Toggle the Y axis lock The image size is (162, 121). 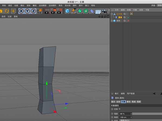coord(27,11)
